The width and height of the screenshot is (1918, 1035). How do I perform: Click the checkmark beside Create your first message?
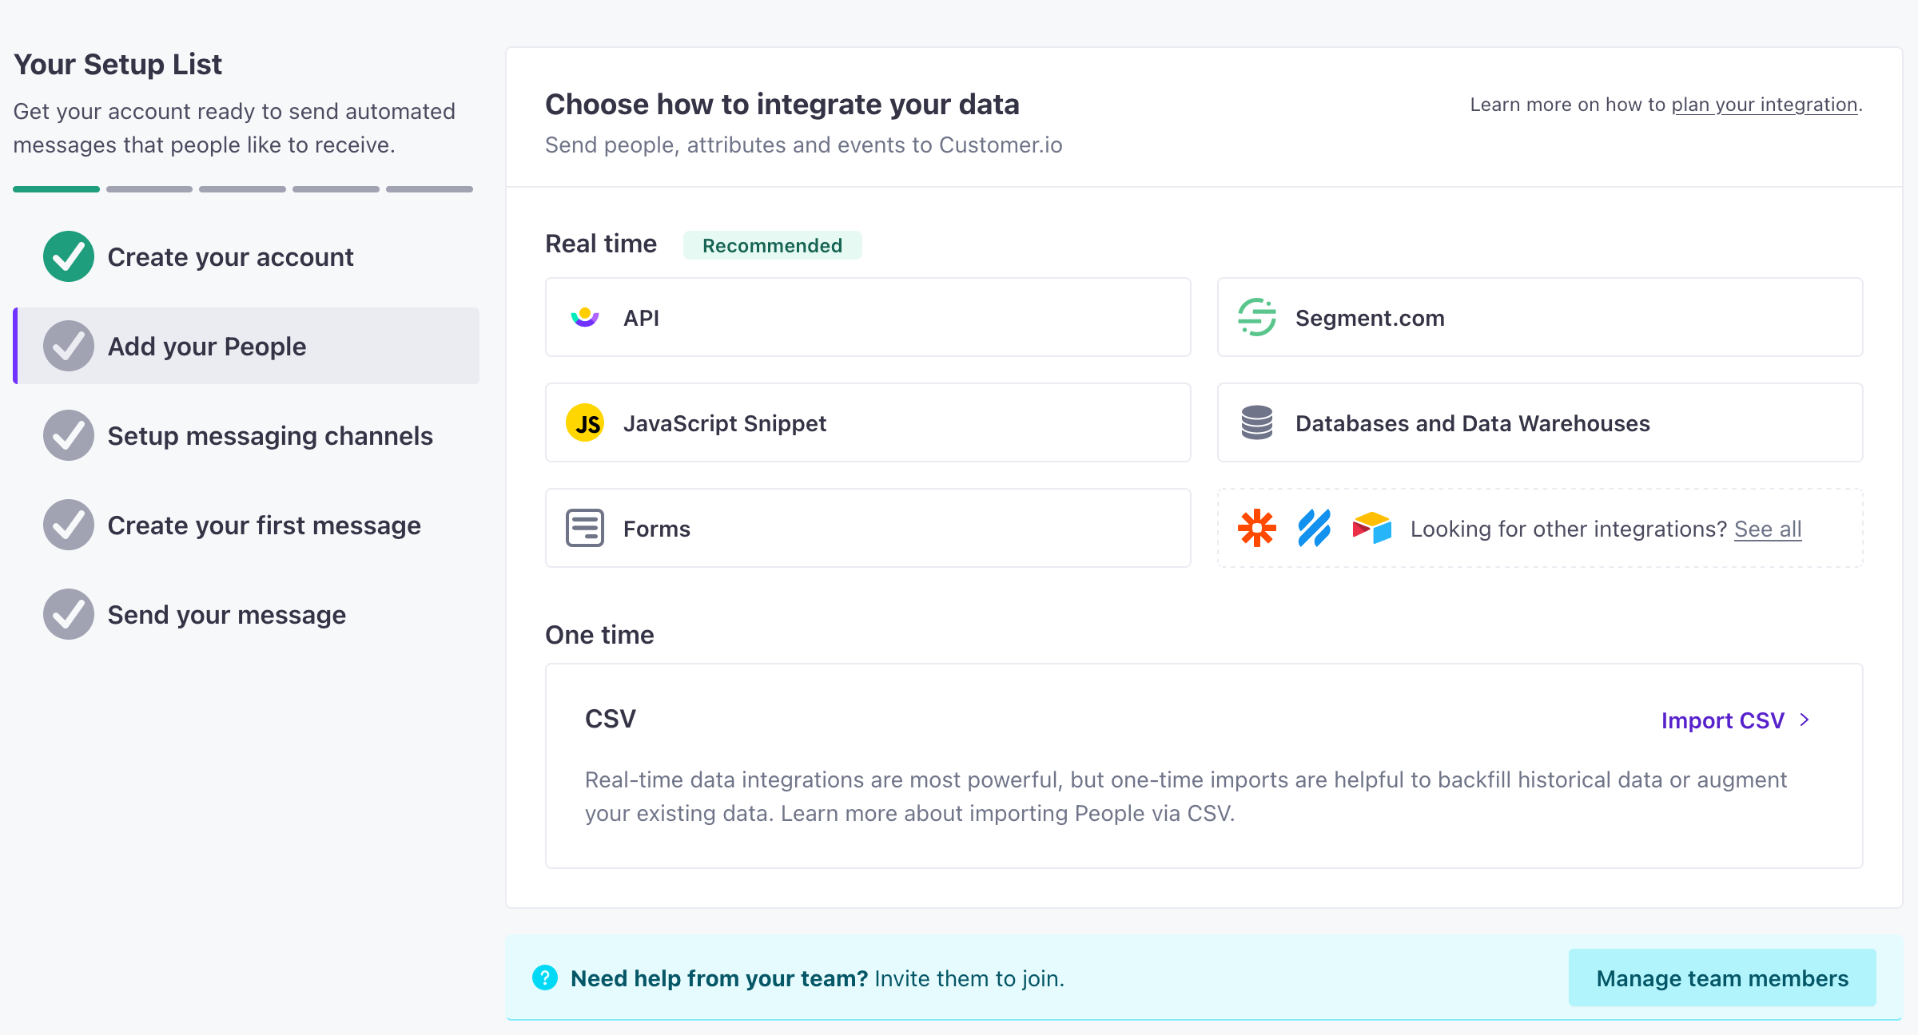coord(69,525)
